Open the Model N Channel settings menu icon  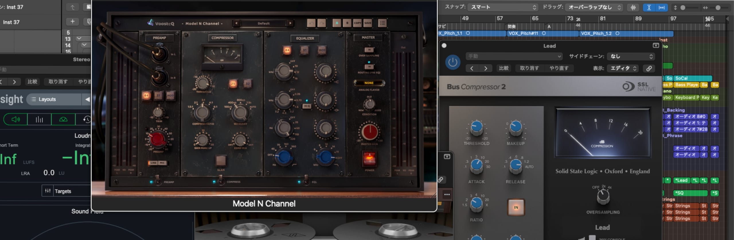(382, 23)
